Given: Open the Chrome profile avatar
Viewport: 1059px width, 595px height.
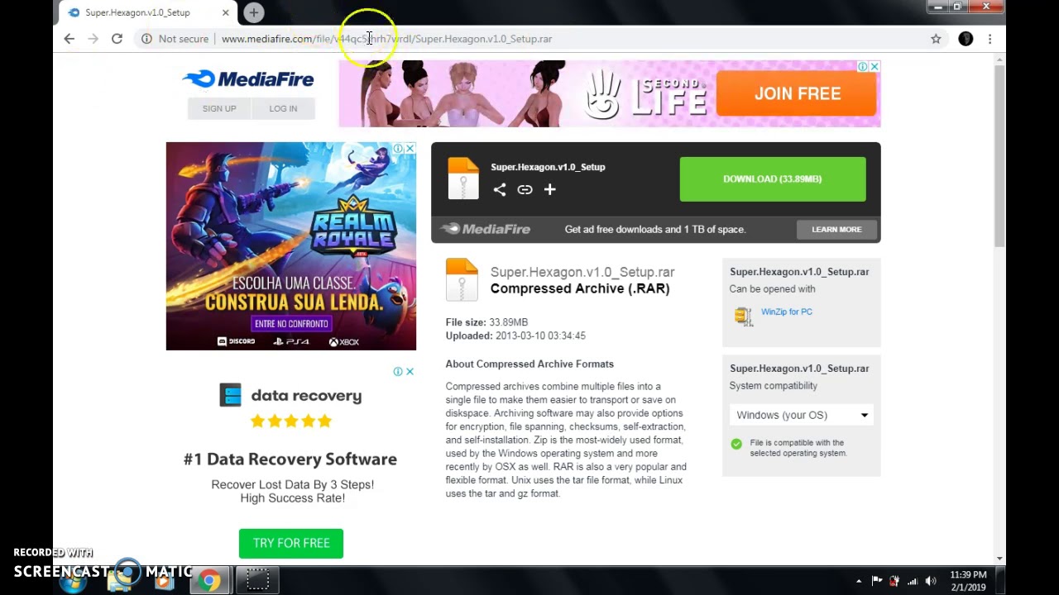Looking at the screenshot, I should pos(966,39).
